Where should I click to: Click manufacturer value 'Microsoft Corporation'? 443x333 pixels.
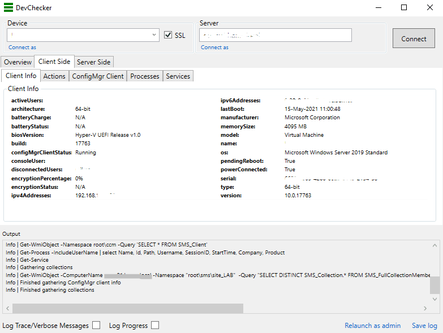coord(312,118)
